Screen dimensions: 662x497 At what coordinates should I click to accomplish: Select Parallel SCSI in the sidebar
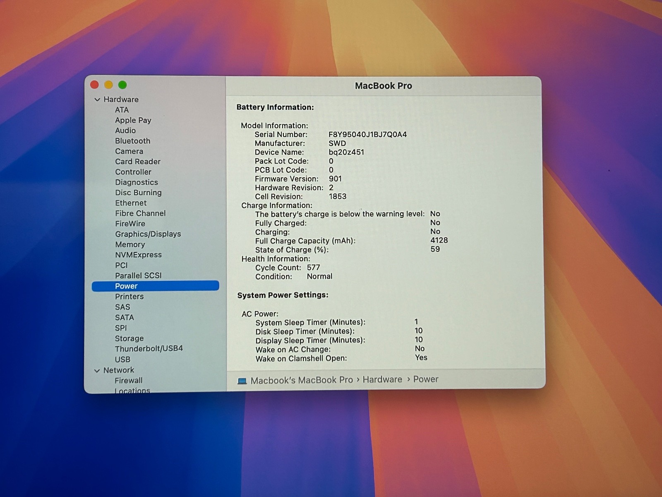pyautogui.click(x=138, y=275)
